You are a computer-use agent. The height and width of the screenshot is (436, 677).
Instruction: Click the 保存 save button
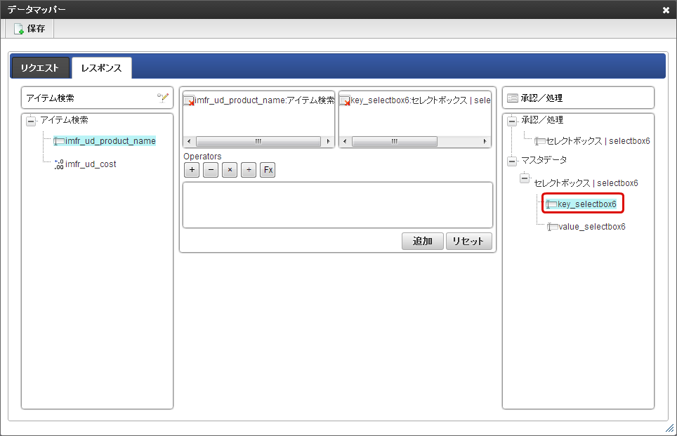click(x=29, y=29)
